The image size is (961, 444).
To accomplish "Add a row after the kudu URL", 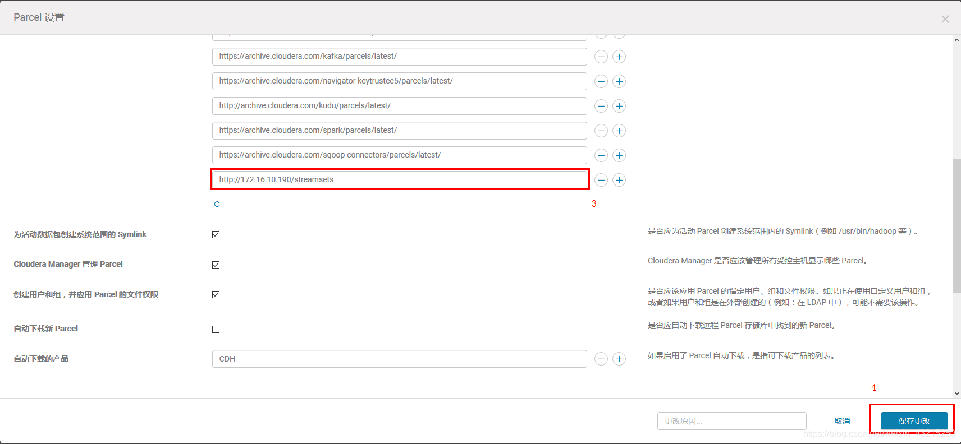I will 619,106.
